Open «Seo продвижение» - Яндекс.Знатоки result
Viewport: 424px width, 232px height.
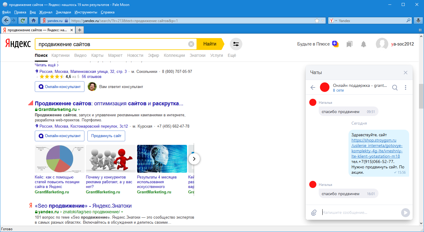83,206
